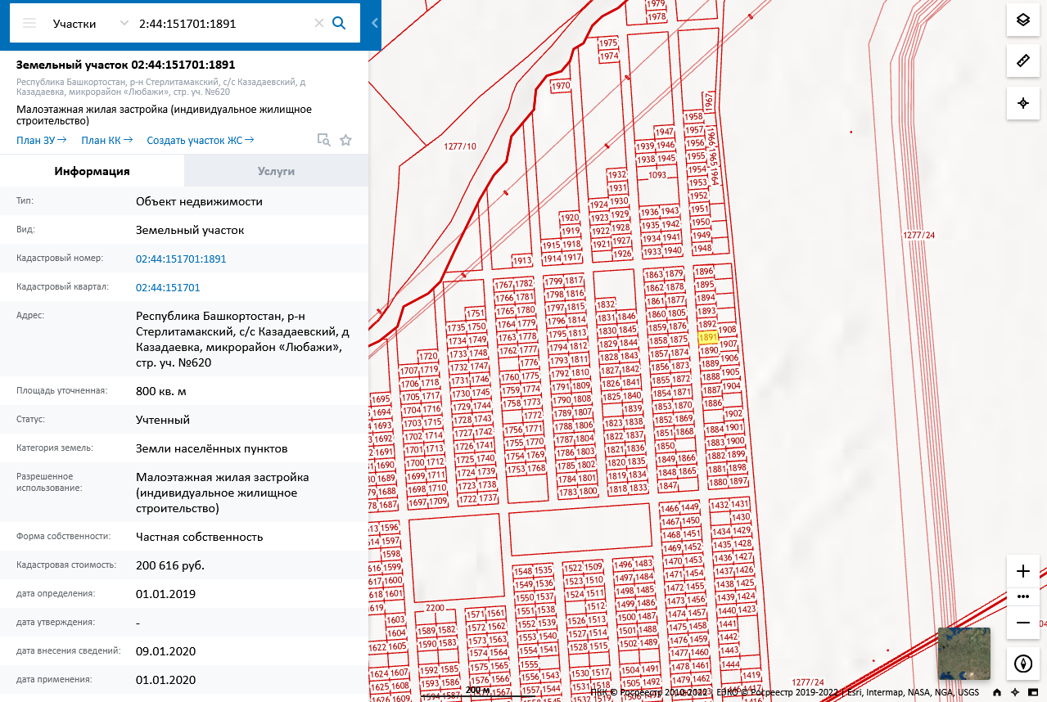Click the search magnifier button
The height and width of the screenshot is (702, 1047).
pyautogui.click(x=339, y=23)
